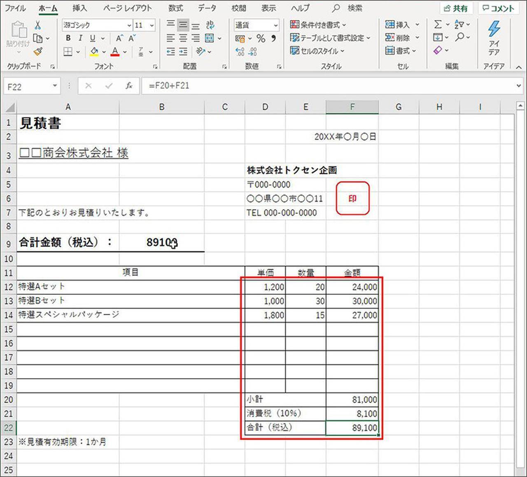Image resolution: width=527 pixels, height=477 pixels.
Task: Toggle Bold formatting
Action: click(68, 38)
